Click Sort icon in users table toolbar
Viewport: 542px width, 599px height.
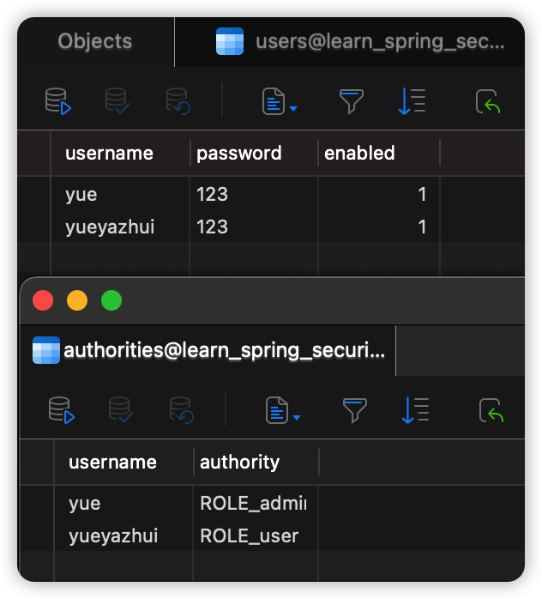coord(412,101)
